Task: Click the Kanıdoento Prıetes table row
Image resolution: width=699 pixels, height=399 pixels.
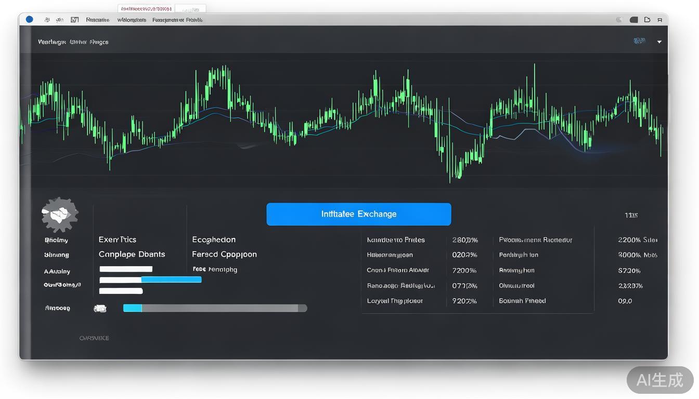Action: coord(396,240)
